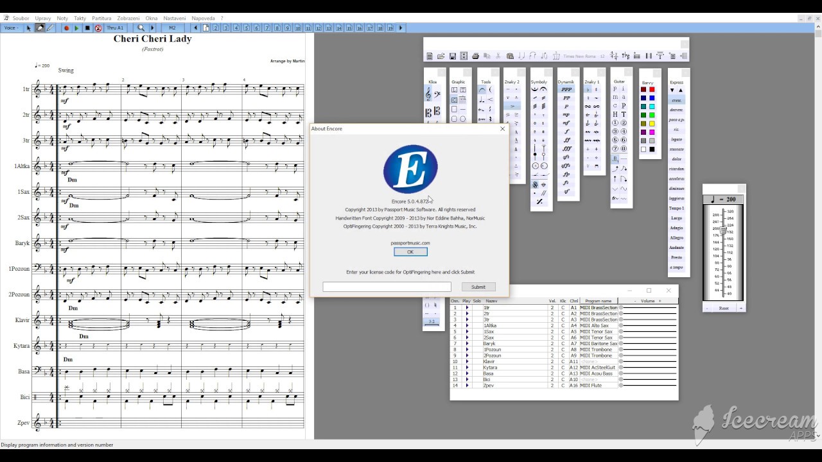Click the tempo slider thumb

point(723,230)
